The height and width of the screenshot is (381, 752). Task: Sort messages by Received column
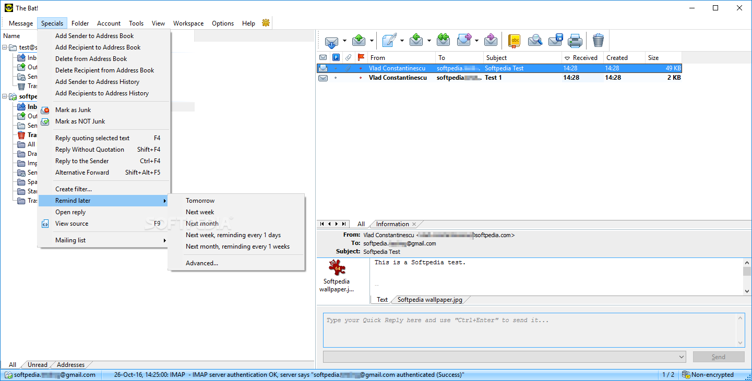point(583,58)
